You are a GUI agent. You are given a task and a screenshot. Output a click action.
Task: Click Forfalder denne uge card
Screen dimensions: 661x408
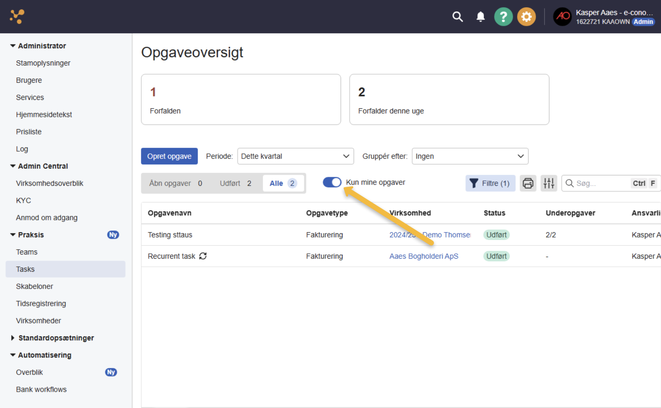click(x=449, y=99)
